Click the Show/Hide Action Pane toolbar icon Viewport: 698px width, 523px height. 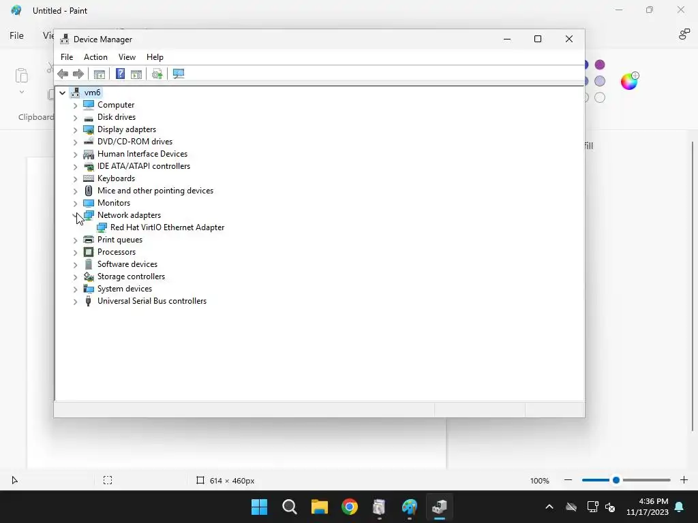pos(136,74)
